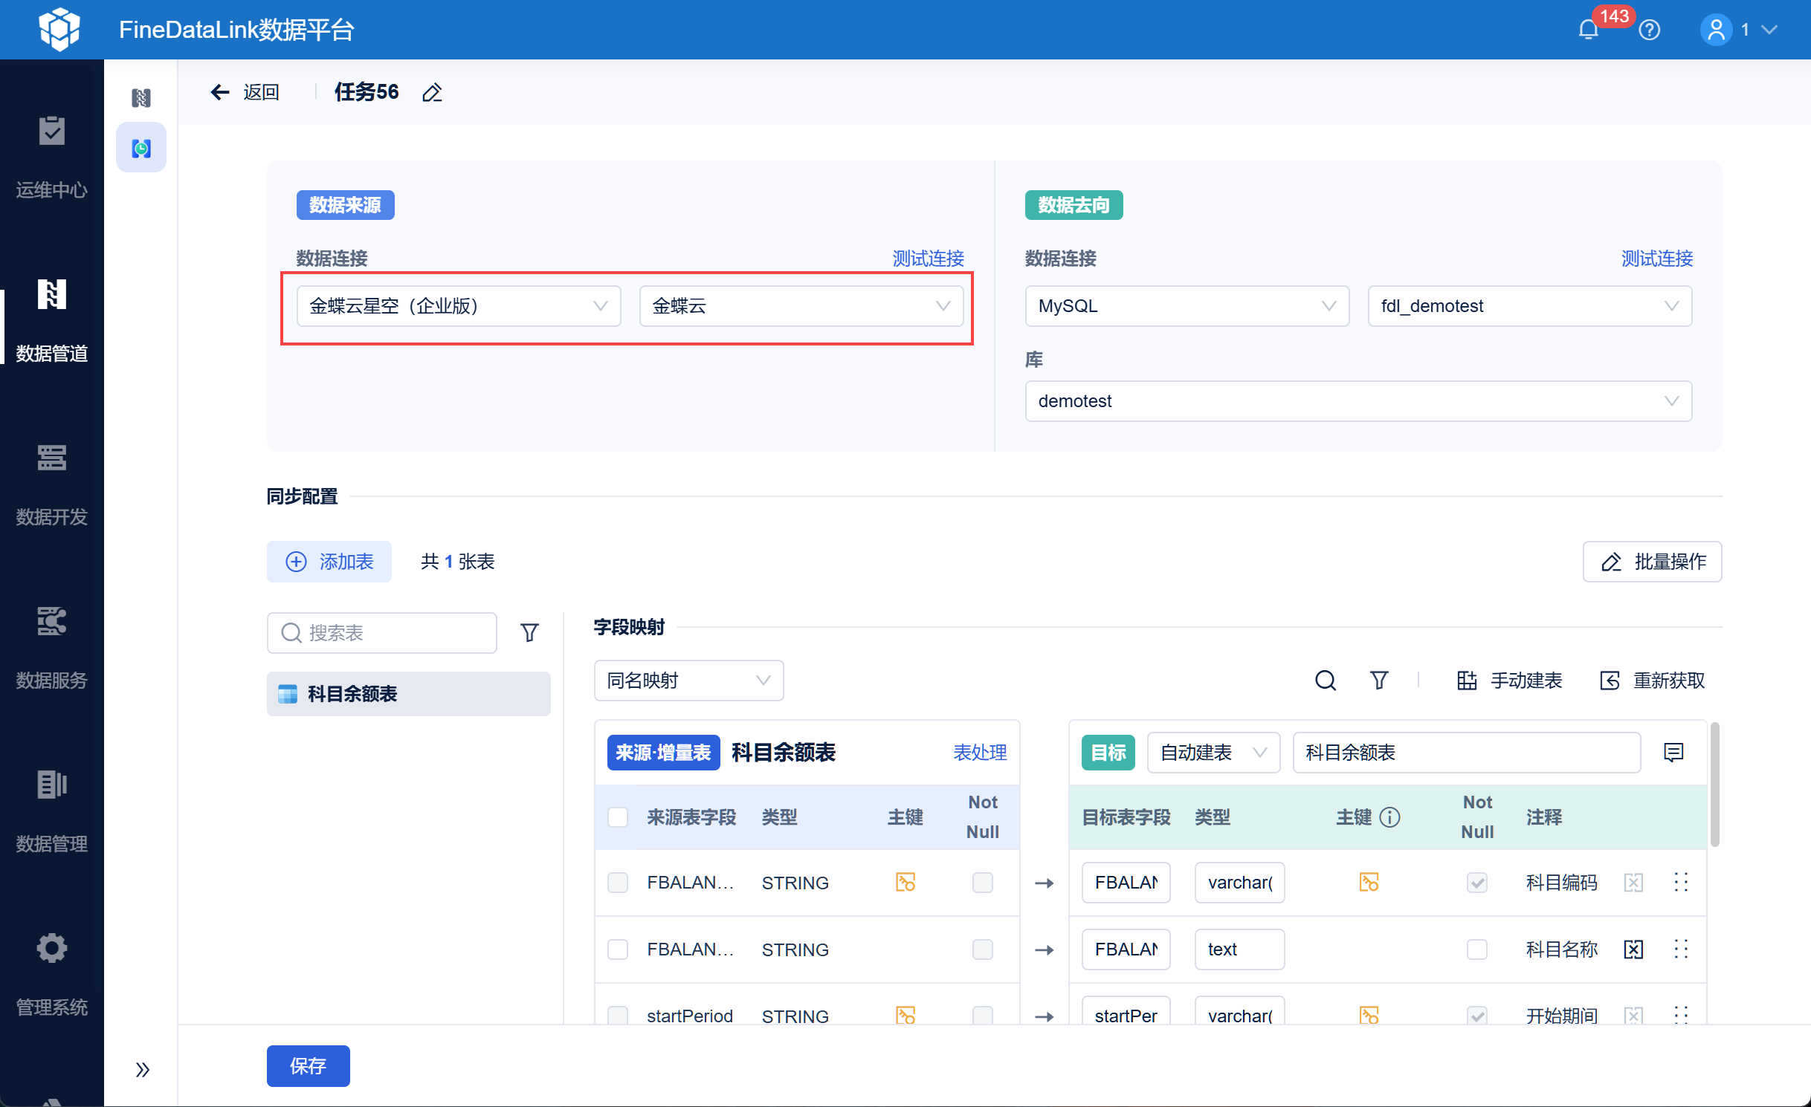The height and width of the screenshot is (1107, 1811).
Task: Open the notifications bell with 143 badge
Action: [x=1588, y=30]
